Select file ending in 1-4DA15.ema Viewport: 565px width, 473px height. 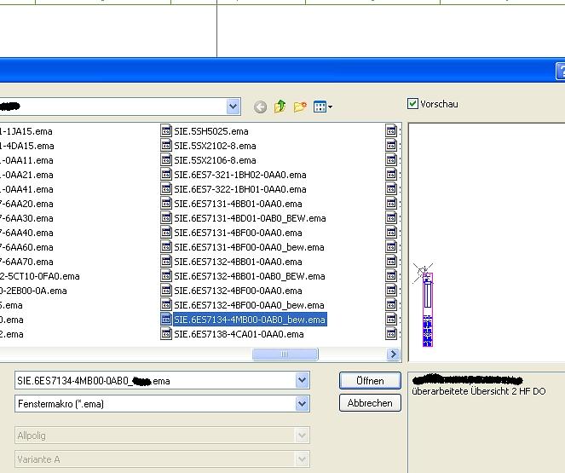[27, 146]
